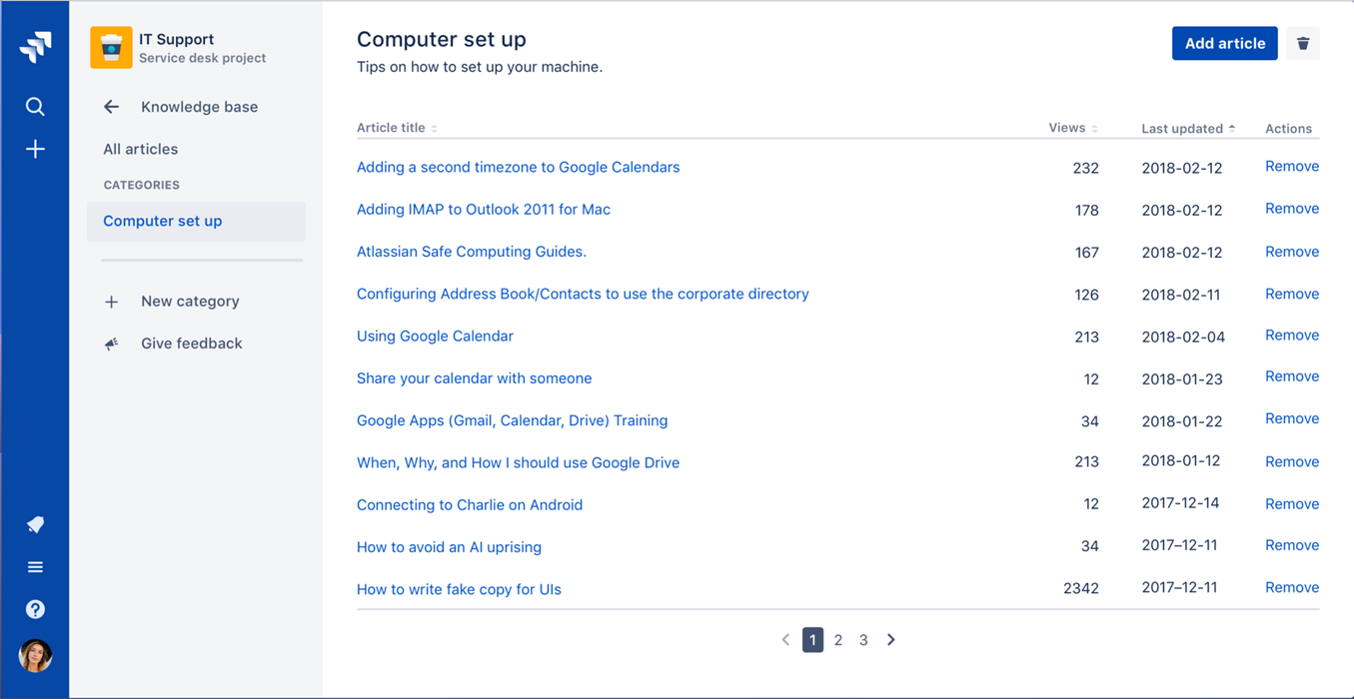Click the Jira logo in the sidebar

[x=35, y=46]
